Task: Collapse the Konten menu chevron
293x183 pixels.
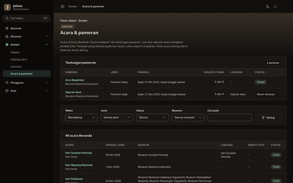Action: tap(47, 45)
